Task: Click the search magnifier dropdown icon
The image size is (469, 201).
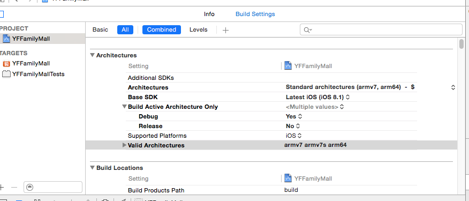Action: pyautogui.click(x=308, y=29)
